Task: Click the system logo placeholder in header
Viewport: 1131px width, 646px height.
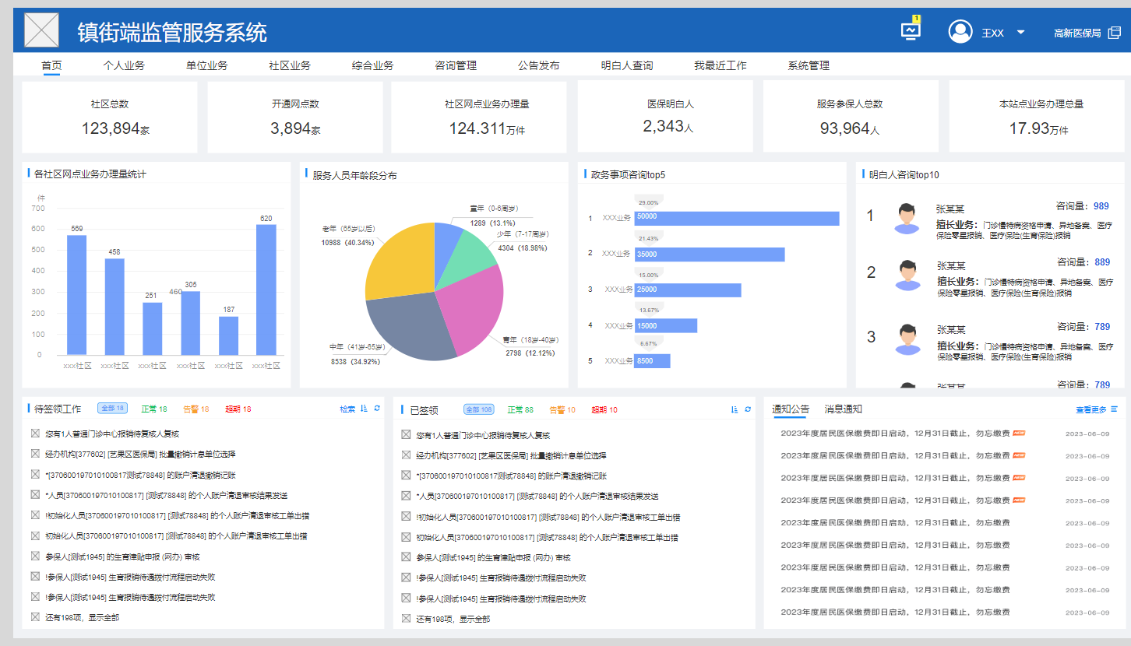Action: click(x=41, y=30)
